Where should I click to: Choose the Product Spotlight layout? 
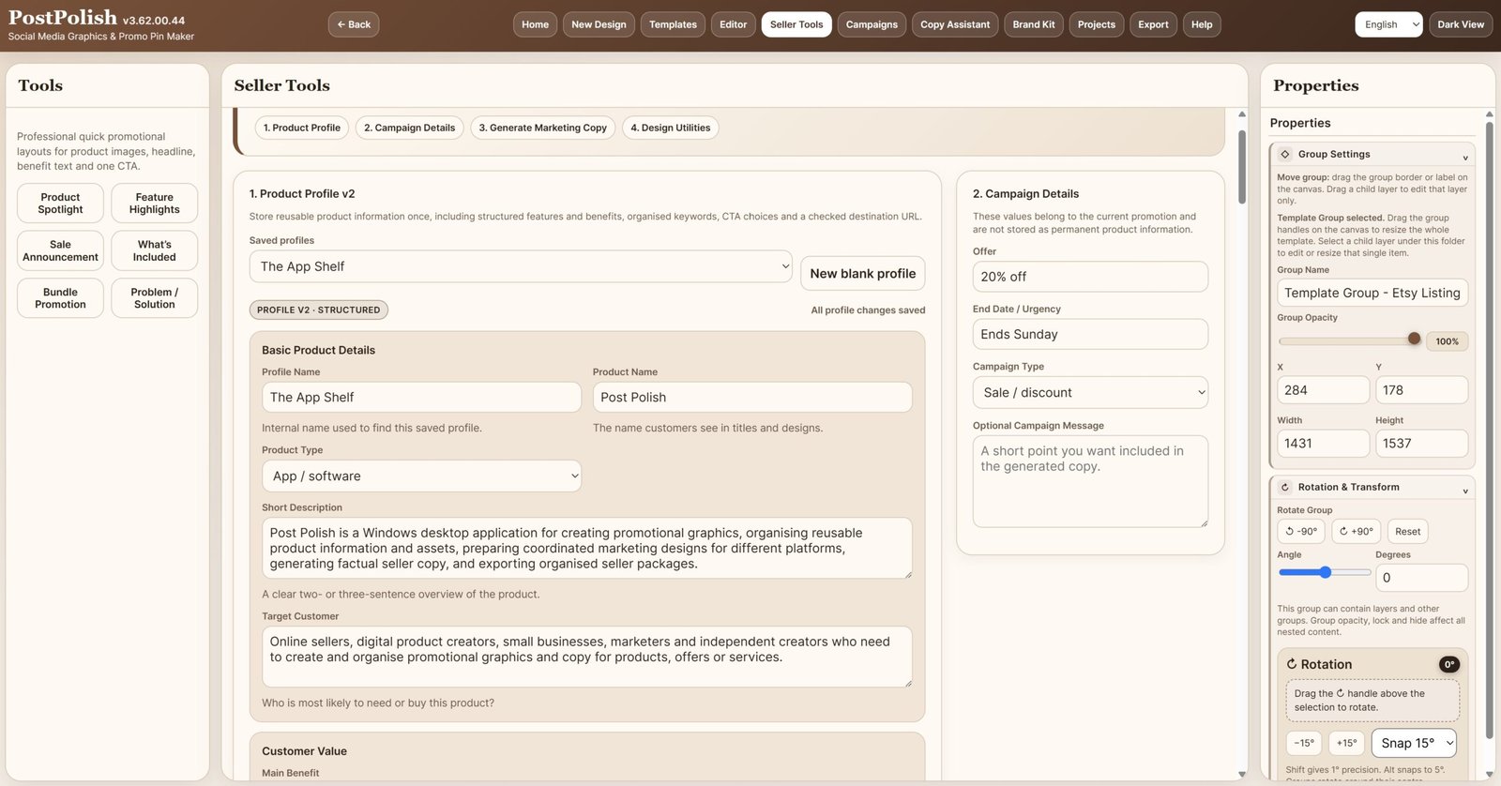click(x=60, y=204)
